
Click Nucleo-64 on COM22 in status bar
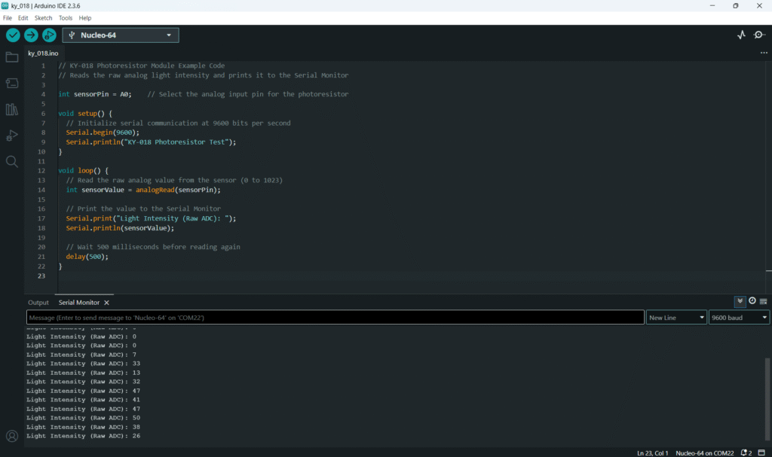[703, 452]
